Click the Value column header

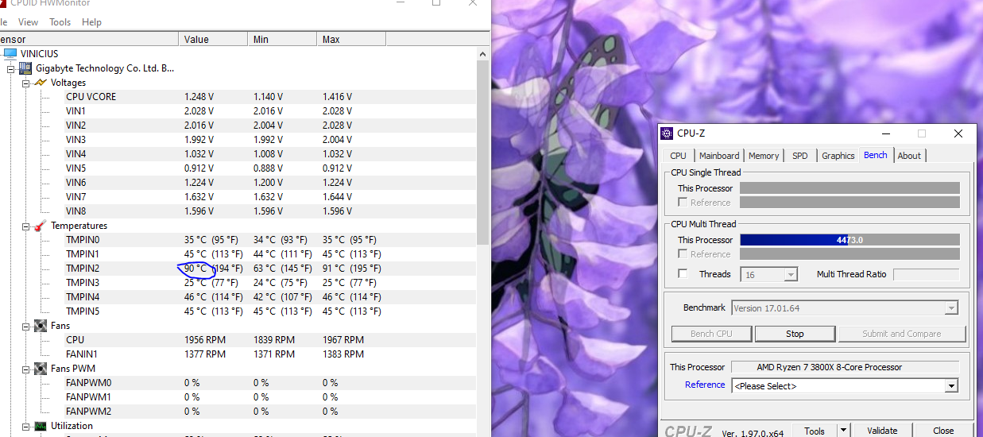[213, 39]
